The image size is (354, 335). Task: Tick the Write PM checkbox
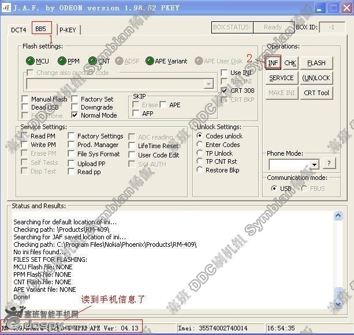[24, 144]
